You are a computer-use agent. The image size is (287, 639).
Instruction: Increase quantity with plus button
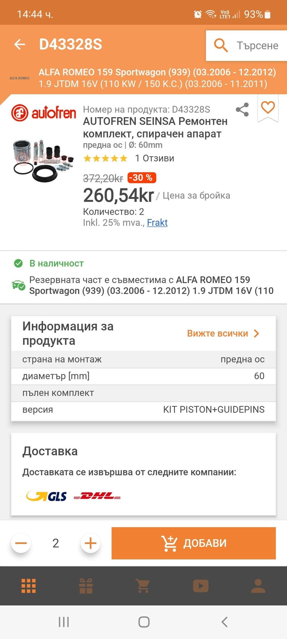(x=91, y=543)
